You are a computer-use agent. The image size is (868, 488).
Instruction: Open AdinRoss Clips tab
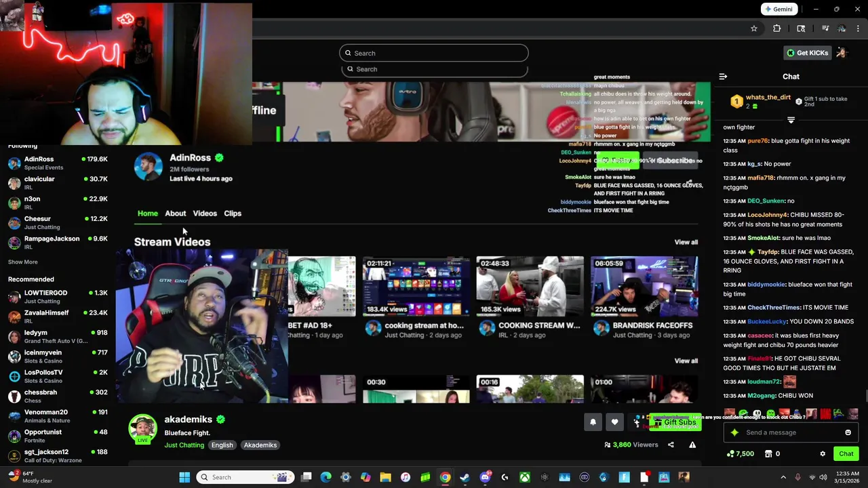click(x=233, y=213)
